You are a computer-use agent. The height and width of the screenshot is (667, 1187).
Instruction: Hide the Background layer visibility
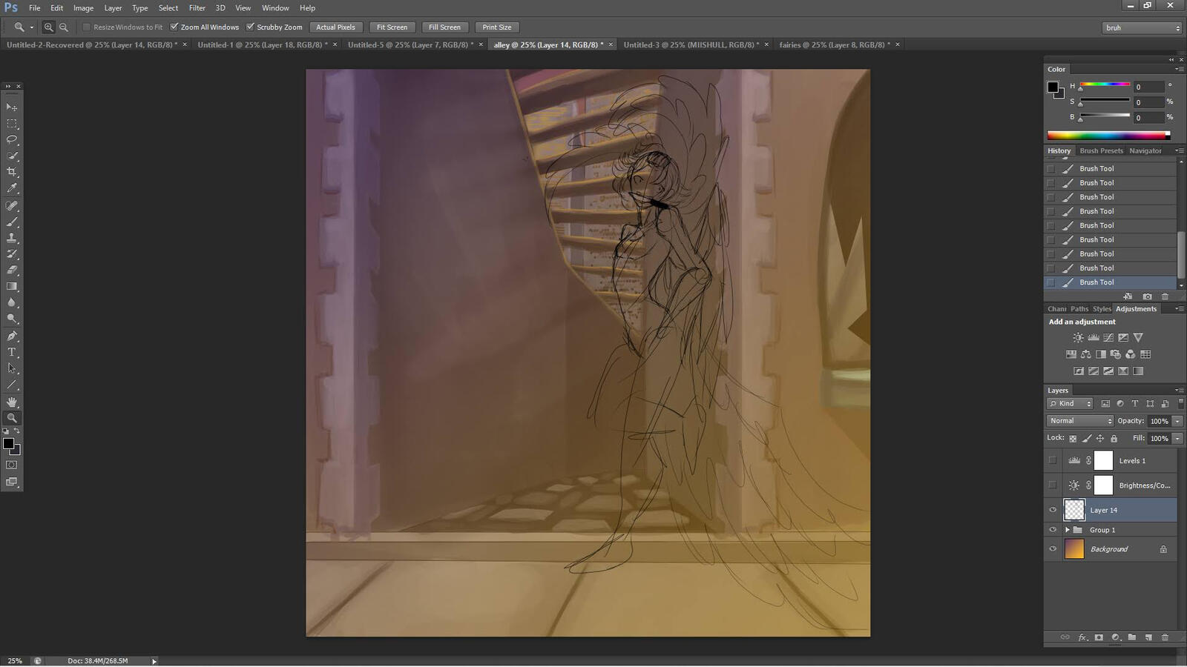1053,549
